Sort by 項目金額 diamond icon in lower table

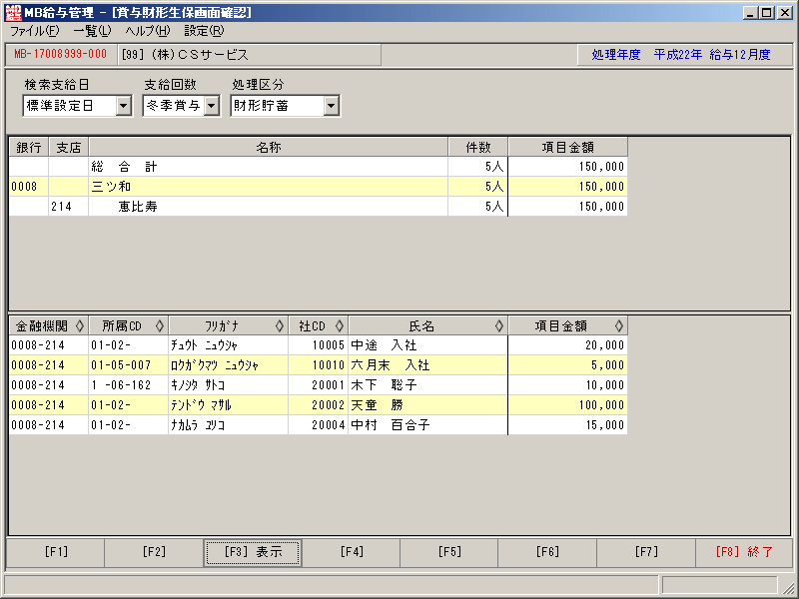point(618,325)
